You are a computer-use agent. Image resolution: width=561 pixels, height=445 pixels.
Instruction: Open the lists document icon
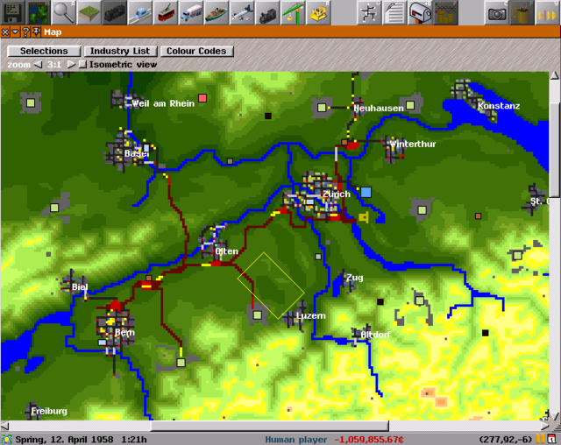pyautogui.click(x=394, y=12)
